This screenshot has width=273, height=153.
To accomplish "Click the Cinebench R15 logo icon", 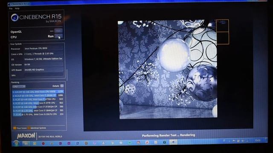I will pos(15,17).
